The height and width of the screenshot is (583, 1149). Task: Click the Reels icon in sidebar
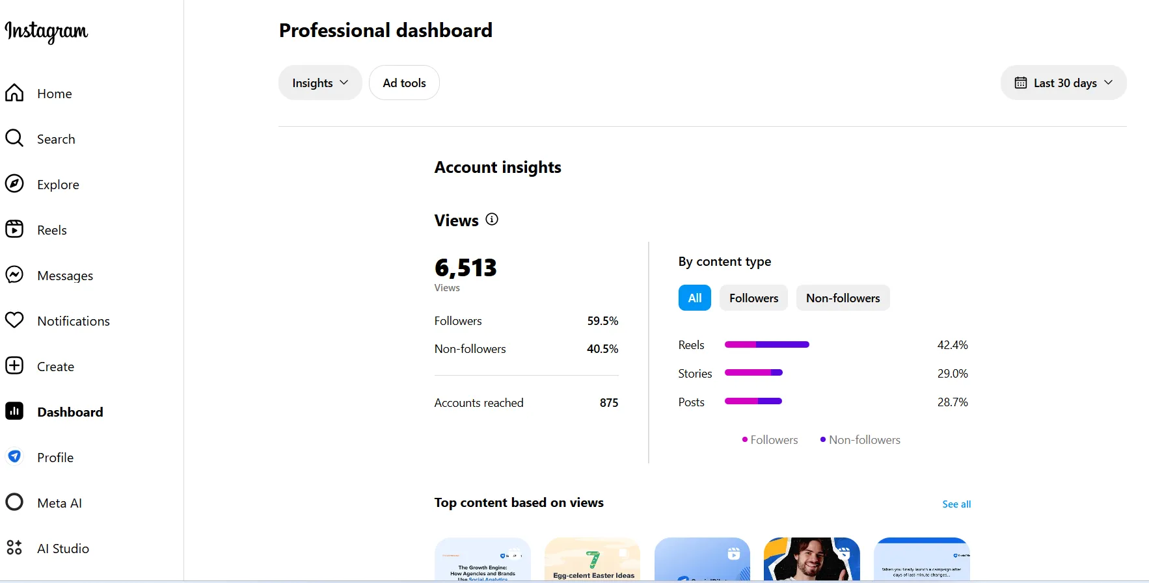(14, 229)
